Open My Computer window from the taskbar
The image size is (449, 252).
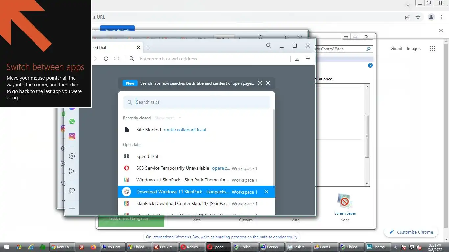tap(112, 247)
